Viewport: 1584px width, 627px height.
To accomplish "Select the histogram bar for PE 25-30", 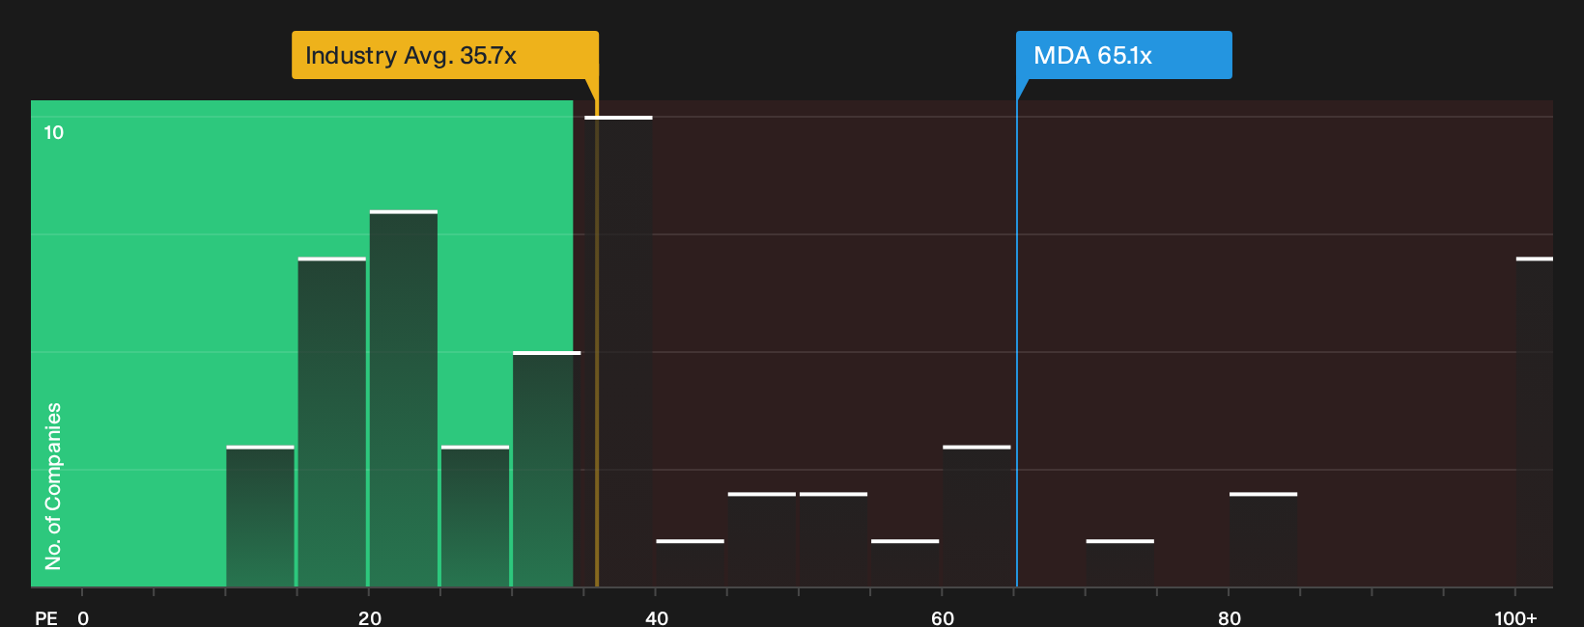I will pos(475,516).
